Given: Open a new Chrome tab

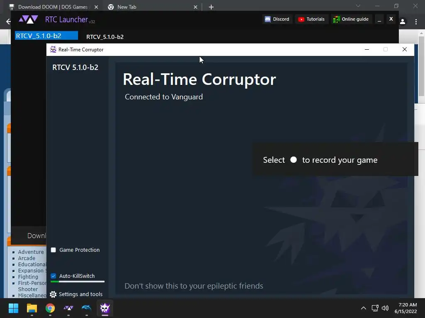Looking at the screenshot, I should [211, 7].
